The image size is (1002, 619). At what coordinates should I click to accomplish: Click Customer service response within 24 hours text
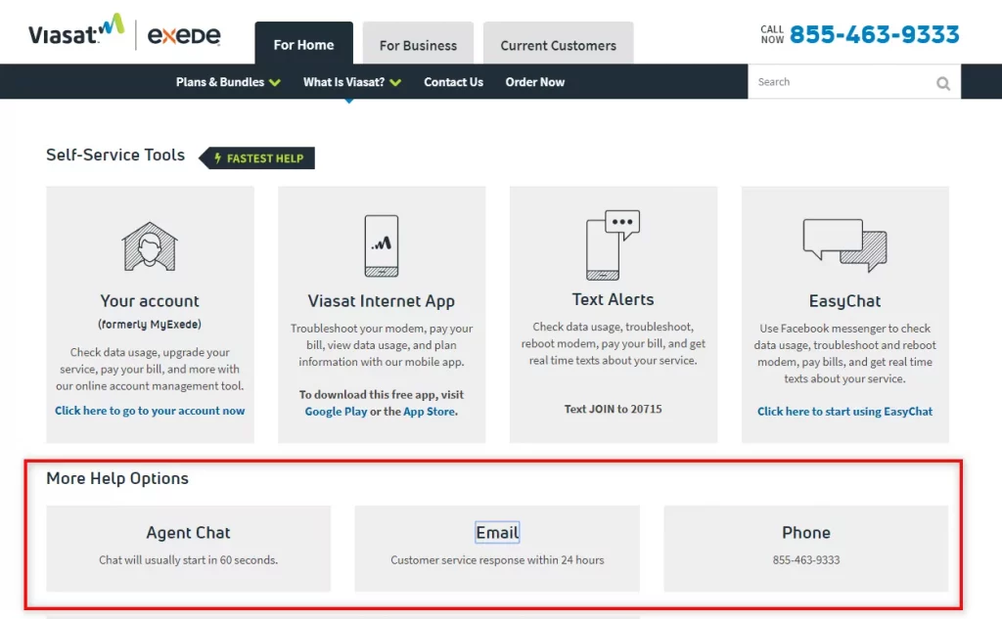coord(497,560)
